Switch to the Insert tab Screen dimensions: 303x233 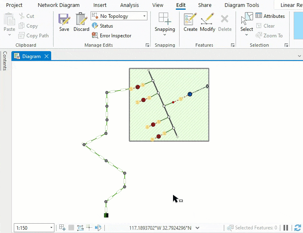click(x=100, y=5)
